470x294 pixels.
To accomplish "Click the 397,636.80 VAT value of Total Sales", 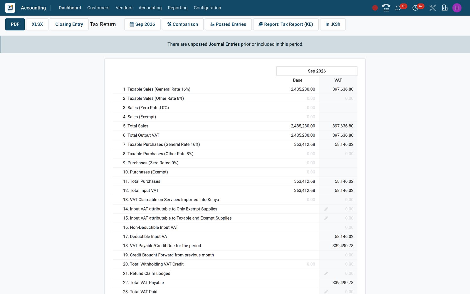I will [x=343, y=126].
